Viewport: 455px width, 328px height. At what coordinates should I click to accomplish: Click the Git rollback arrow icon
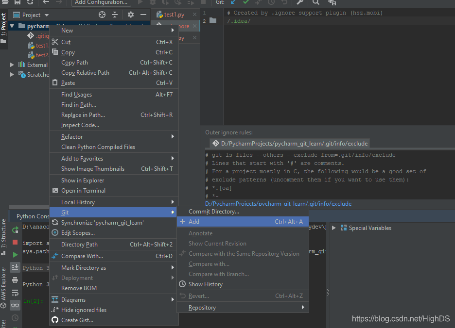pos(284,2)
